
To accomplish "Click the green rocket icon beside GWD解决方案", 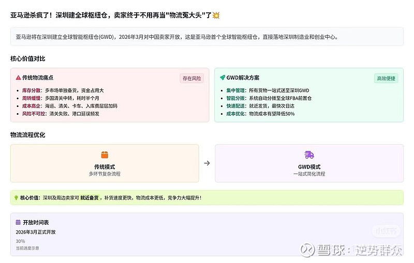I will coord(223,78).
